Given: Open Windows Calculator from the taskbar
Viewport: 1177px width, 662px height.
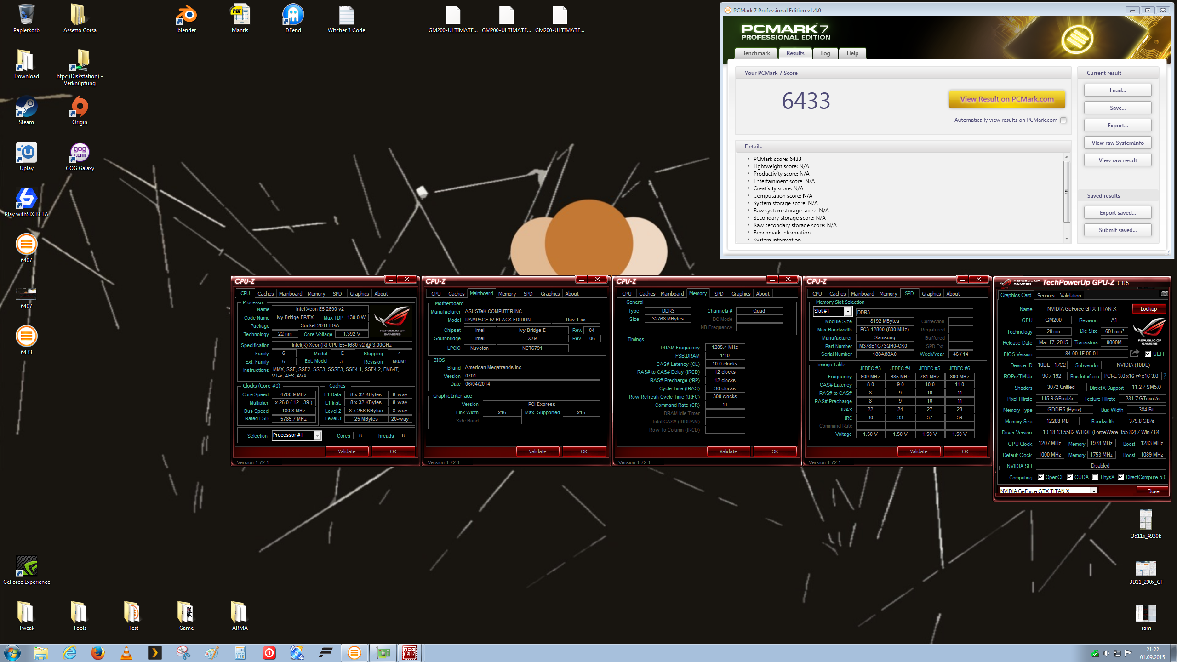Looking at the screenshot, I should [x=240, y=653].
